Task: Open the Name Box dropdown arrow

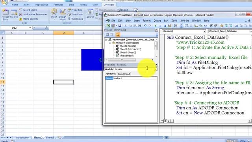Action: (x=30, y=28)
